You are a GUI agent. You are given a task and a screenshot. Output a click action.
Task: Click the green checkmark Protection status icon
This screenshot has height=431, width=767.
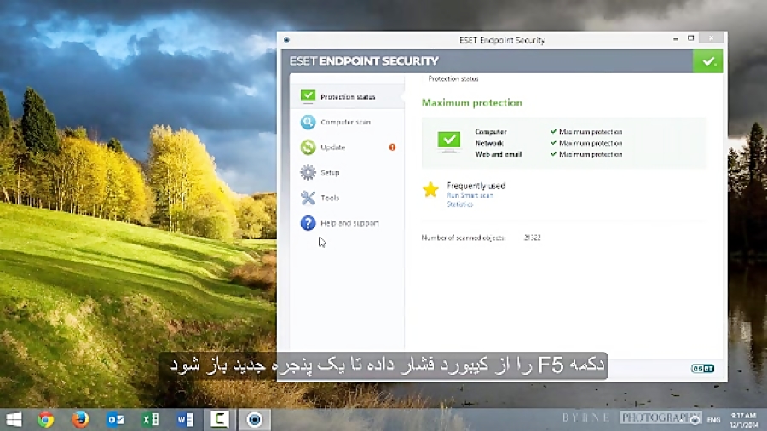coord(308,96)
